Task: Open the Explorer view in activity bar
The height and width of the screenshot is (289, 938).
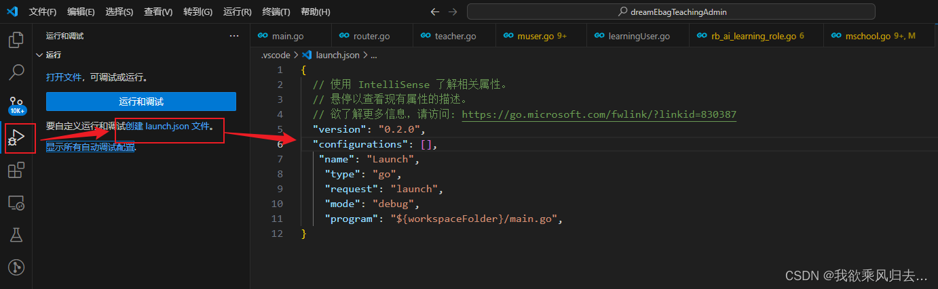Action: coord(16,40)
